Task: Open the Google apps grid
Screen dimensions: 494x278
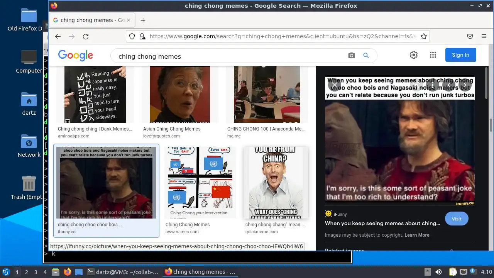Action: (433, 55)
